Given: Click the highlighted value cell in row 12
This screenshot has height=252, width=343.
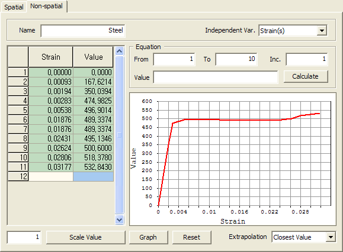Looking at the screenshot, I should pos(93,176).
